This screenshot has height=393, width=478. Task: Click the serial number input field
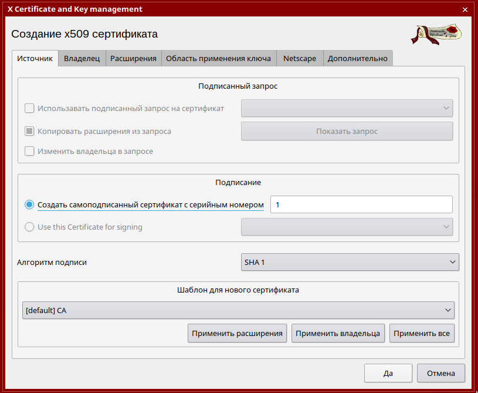tap(361, 204)
